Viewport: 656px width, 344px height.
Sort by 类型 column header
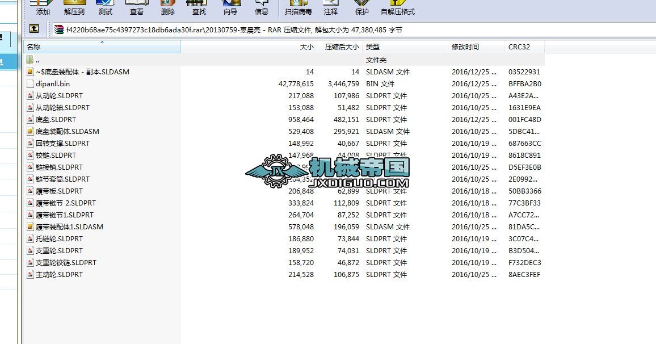click(x=405, y=47)
